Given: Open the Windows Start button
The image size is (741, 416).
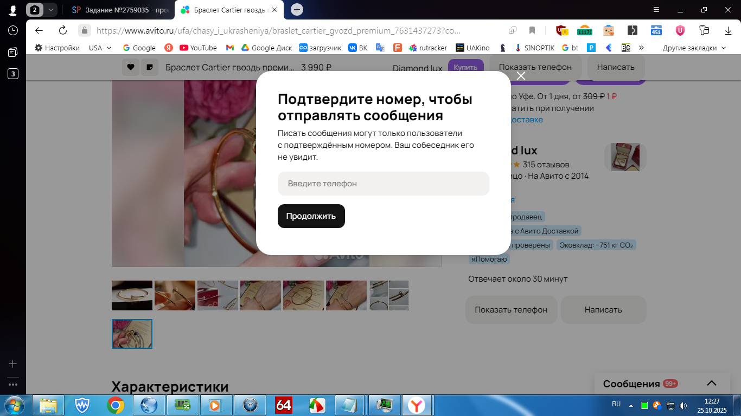Looking at the screenshot, I should tap(14, 405).
